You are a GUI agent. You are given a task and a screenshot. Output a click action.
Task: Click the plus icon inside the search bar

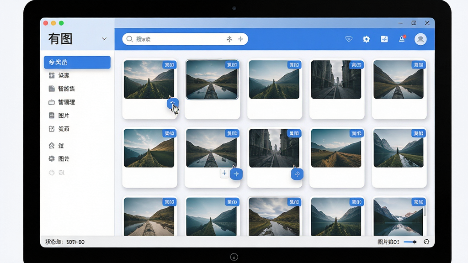[240, 39]
